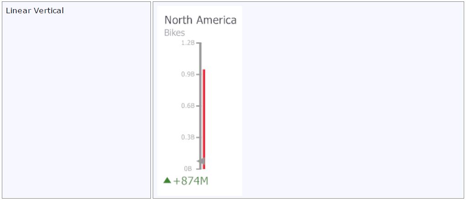Click the Linear Vertical label
The height and width of the screenshot is (200, 466).
click(x=35, y=11)
